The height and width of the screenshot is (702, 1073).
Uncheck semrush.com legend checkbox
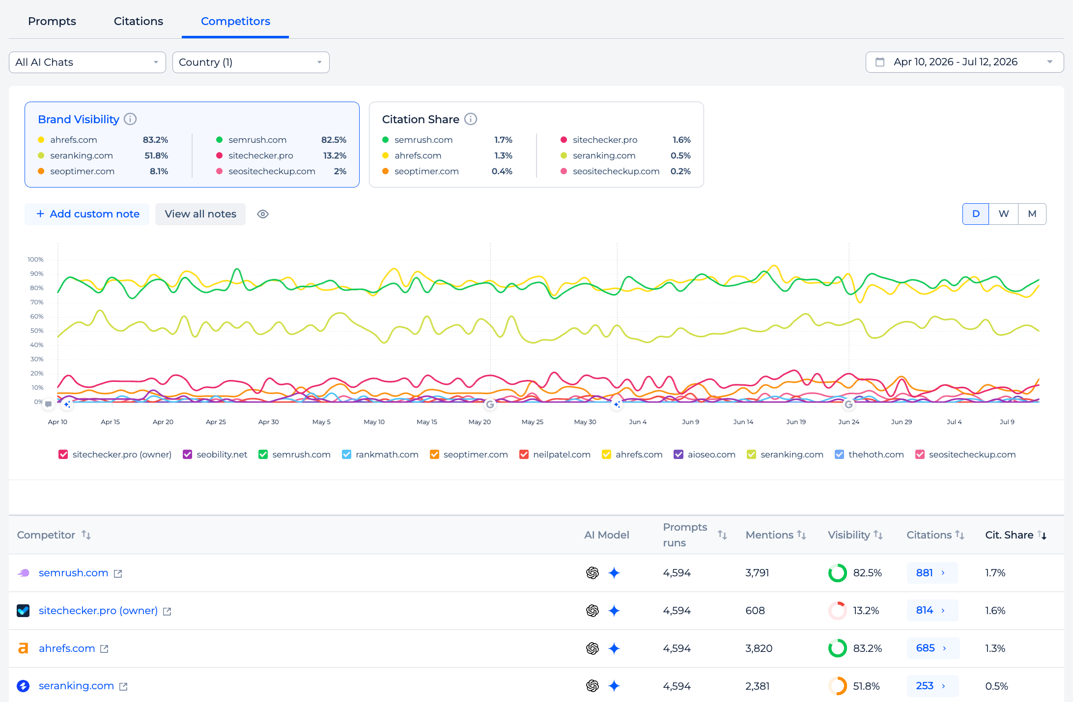(263, 455)
